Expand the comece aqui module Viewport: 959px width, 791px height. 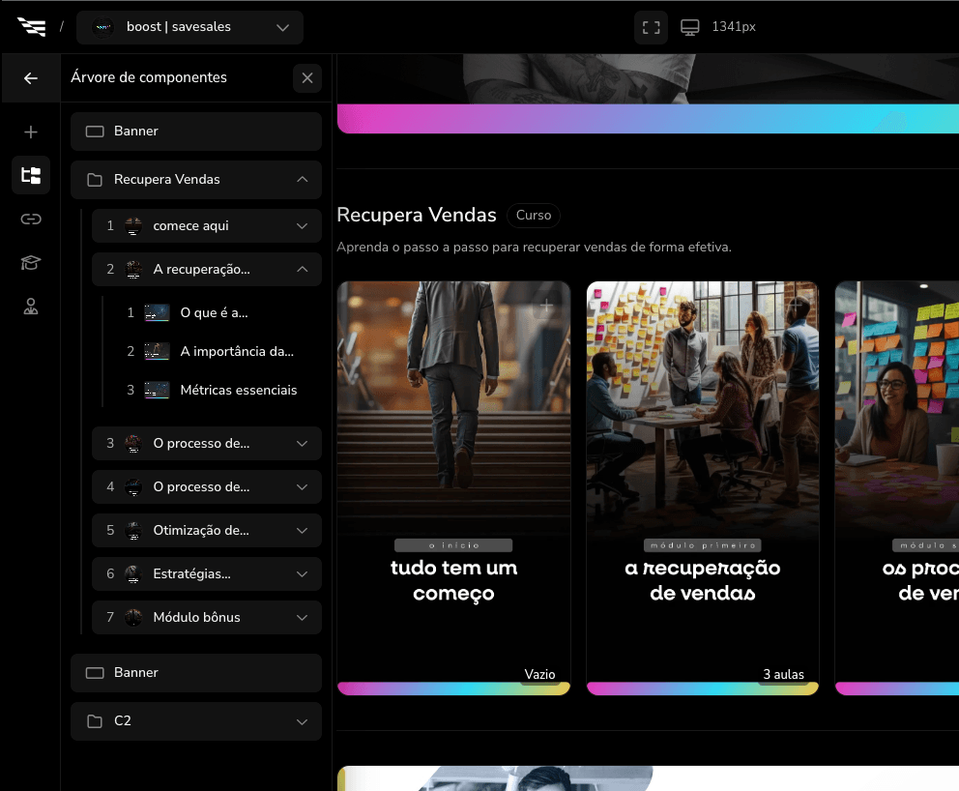(x=303, y=225)
